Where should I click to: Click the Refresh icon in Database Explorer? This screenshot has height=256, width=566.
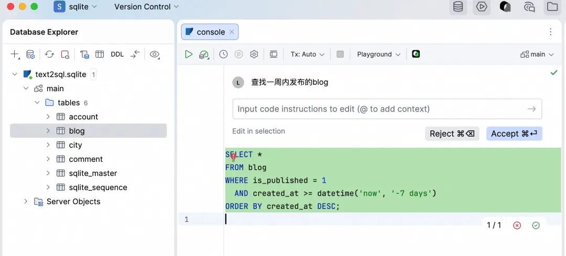click(49, 54)
